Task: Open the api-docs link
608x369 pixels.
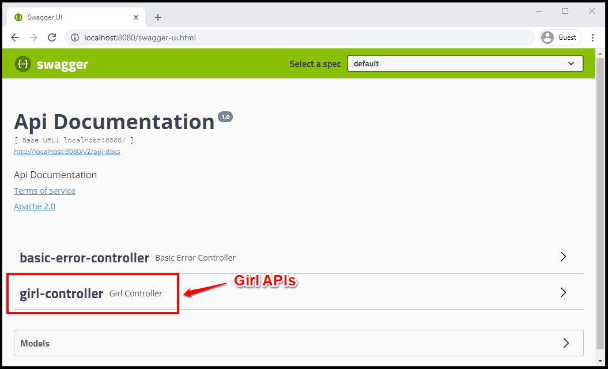Action: [x=67, y=152]
